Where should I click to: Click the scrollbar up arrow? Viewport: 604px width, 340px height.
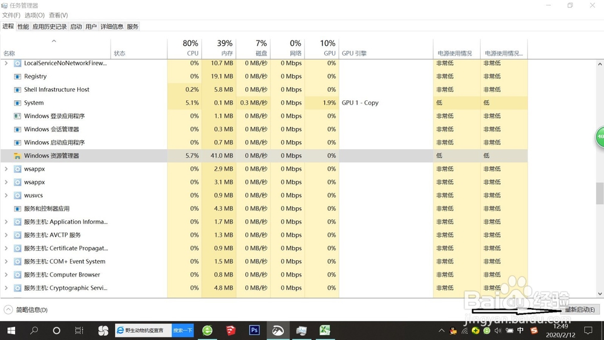[600, 64]
